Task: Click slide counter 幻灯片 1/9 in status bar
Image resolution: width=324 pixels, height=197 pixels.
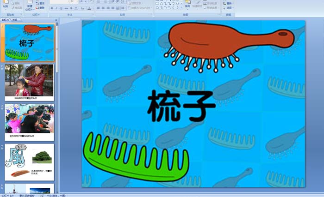Action: [x=8, y=195]
